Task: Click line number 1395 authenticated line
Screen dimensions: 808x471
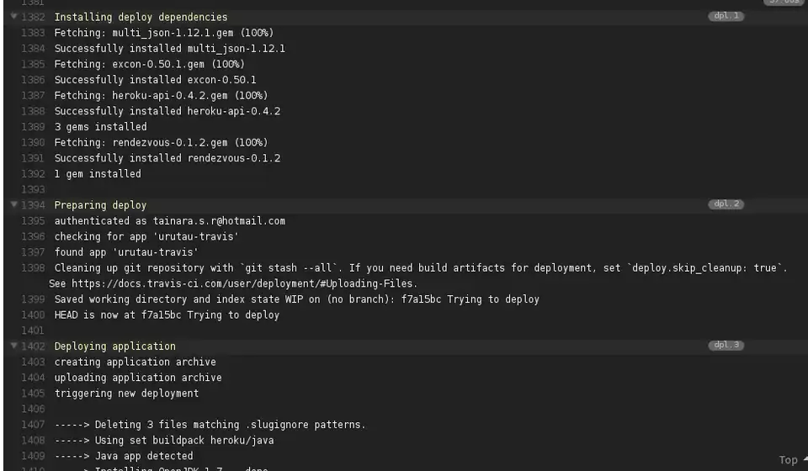Action: pos(34,221)
